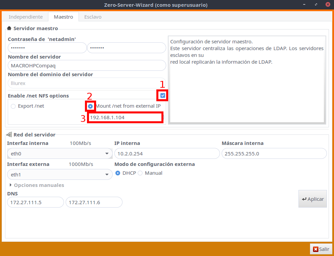
Task: Choose Mount /net from external IP option
Action: click(91, 106)
